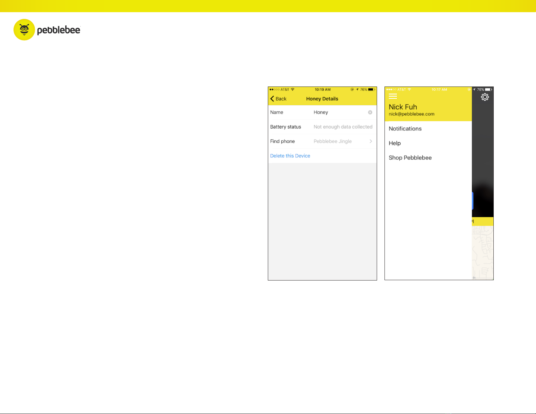Click the Nick Fuh profile name
This screenshot has width=536, height=414.
coord(403,107)
